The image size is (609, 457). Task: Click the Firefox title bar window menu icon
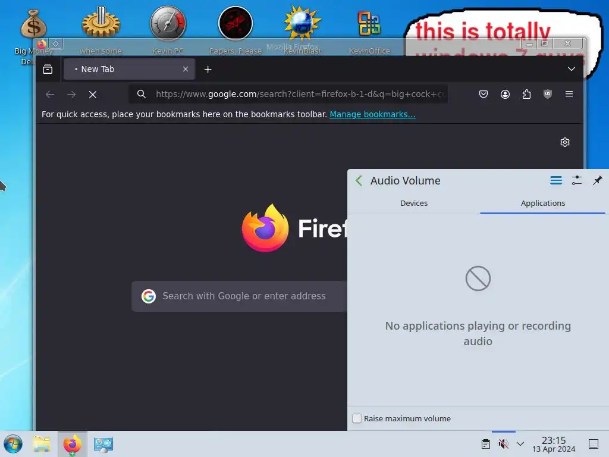(x=42, y=44)
